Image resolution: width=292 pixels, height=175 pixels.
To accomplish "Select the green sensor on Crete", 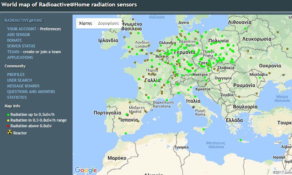I will click(x=241, y=140).
